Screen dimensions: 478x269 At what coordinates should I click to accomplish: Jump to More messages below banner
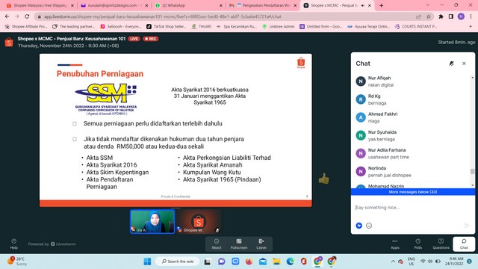[413, 192]
